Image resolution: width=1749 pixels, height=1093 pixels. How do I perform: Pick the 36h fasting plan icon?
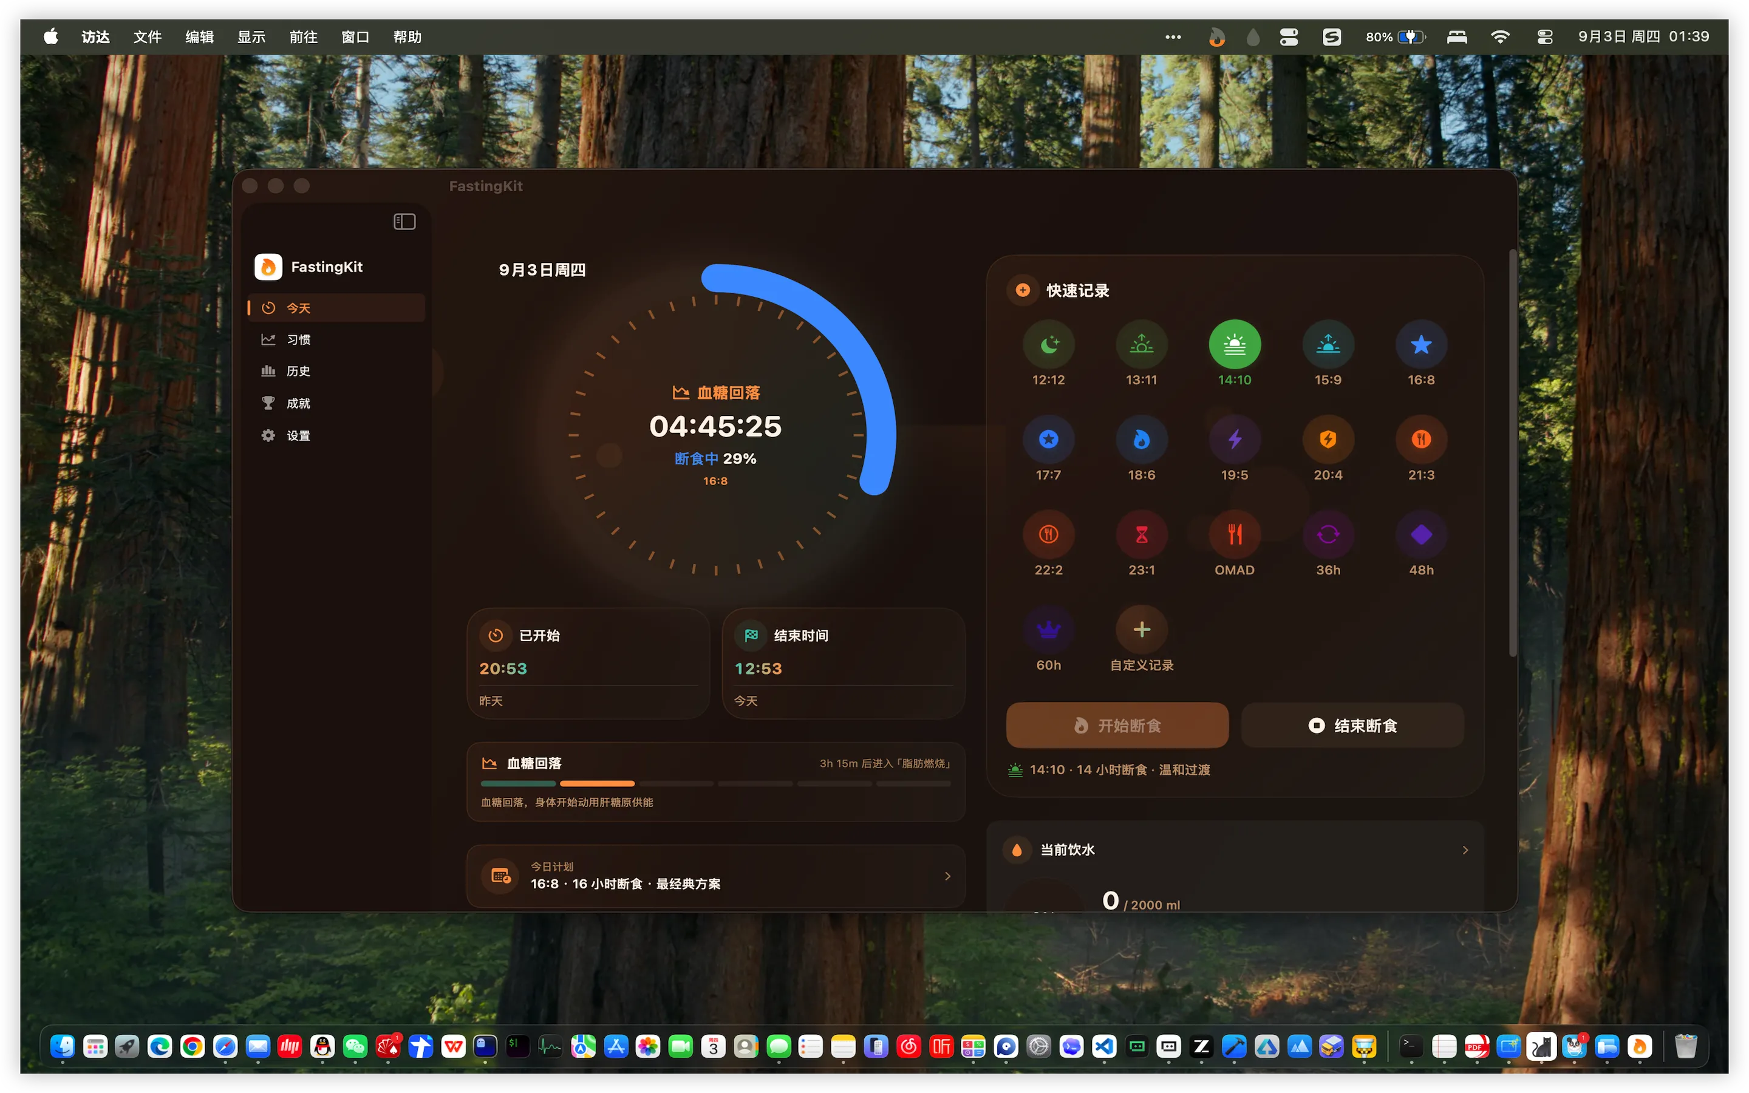pyautogui.click(x=1328, y=535)
